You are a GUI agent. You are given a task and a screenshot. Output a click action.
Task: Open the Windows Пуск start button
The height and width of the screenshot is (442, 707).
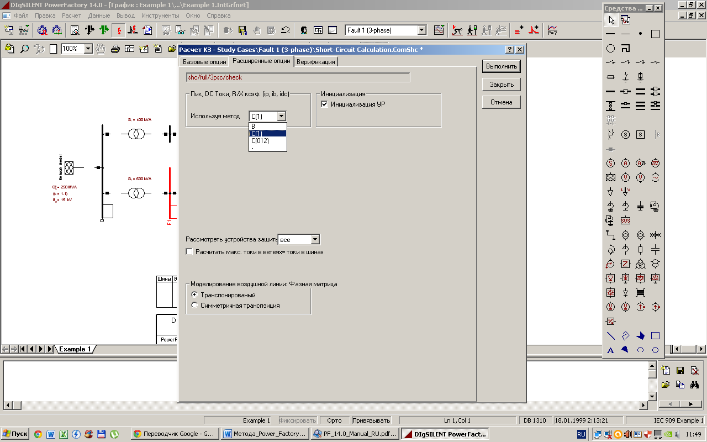pyautogui.click(x=15, y=434)
